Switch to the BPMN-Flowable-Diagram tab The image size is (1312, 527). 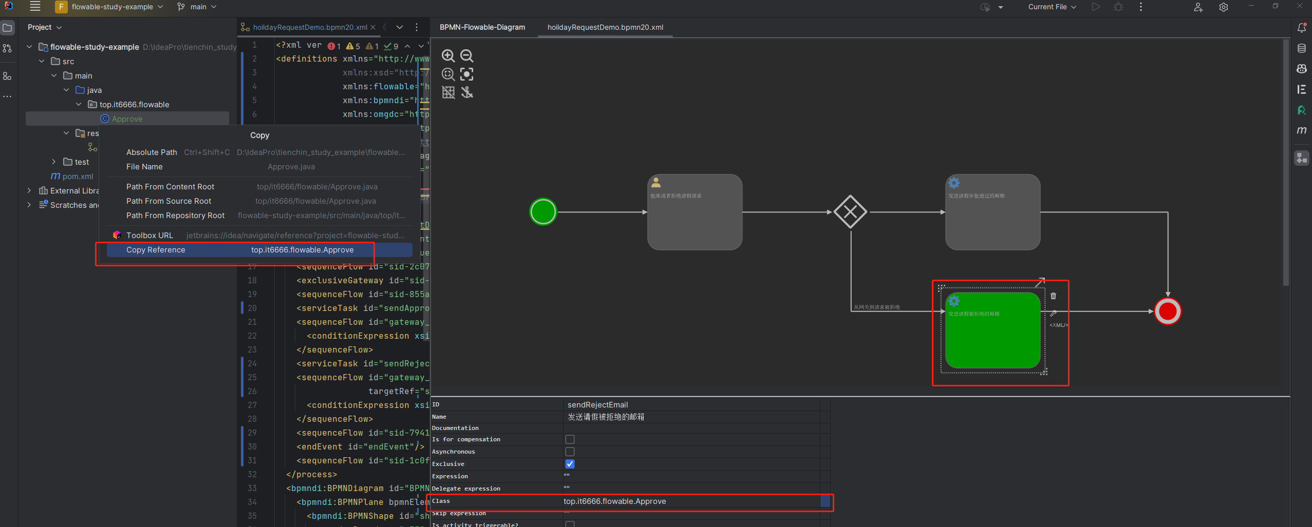482,27
